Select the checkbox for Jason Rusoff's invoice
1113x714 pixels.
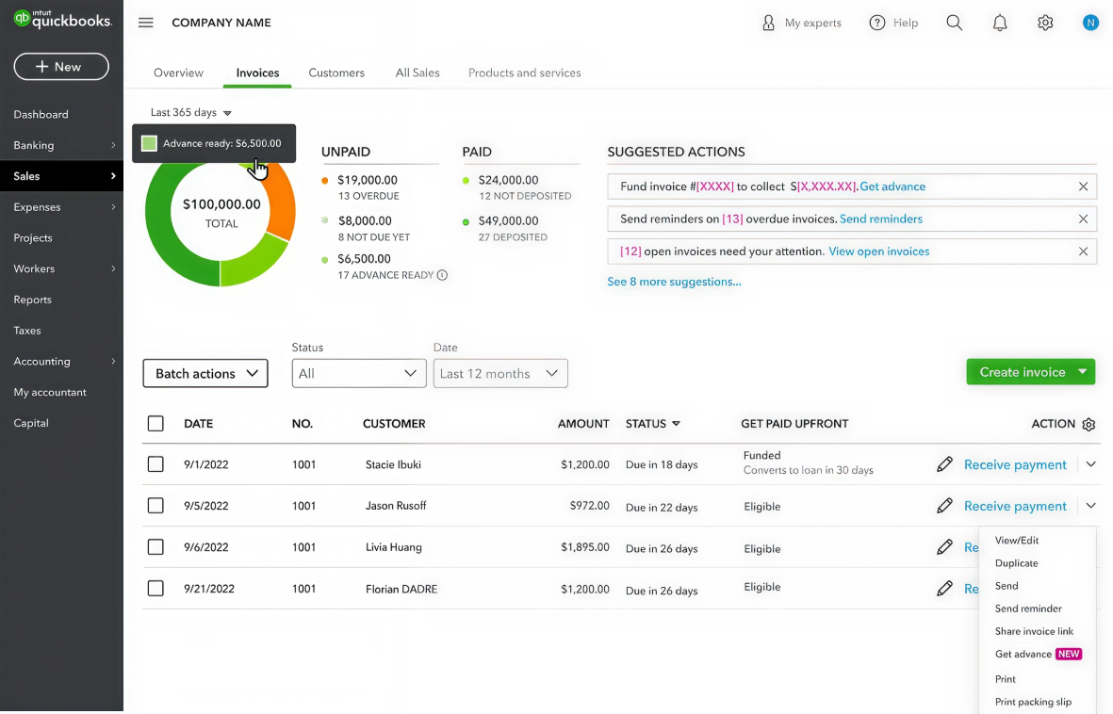155,505
